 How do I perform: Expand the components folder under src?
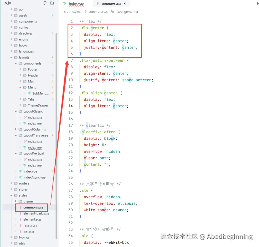(11, 21)
